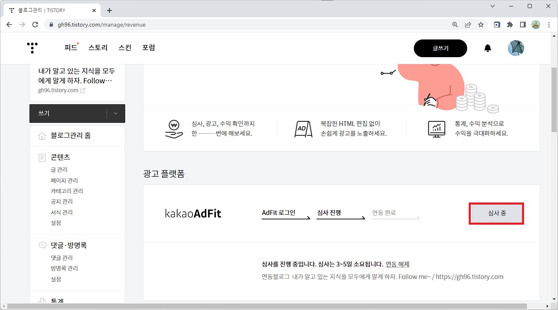Click the 댓글·방명록 speech bubble icon
Image resolution: width=558 pixels, height=310 pixels.
tap(42, 245)
